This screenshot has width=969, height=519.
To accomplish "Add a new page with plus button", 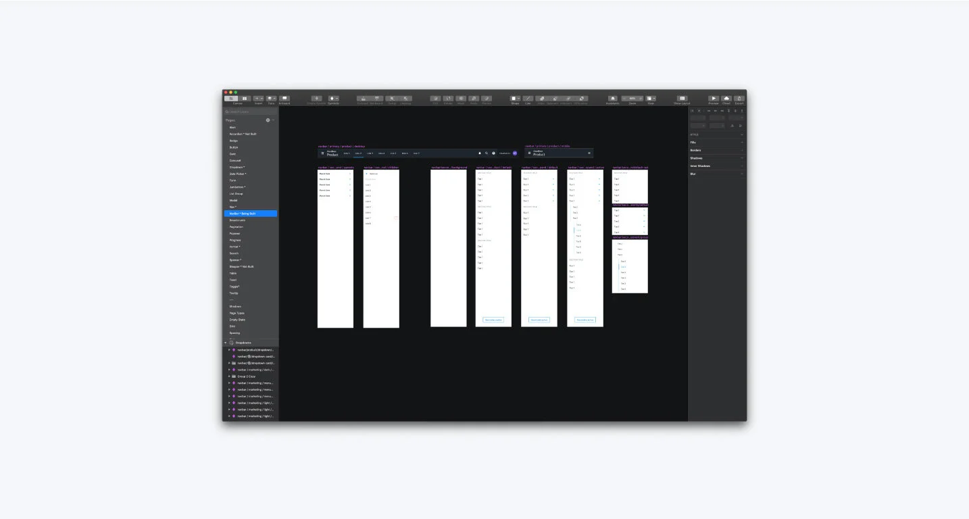I will [x=268, y=120].
